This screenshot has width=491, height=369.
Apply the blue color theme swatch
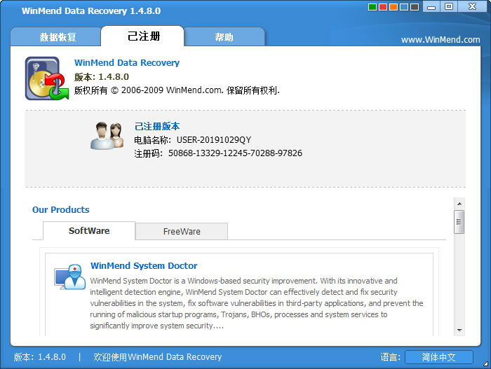404,7
